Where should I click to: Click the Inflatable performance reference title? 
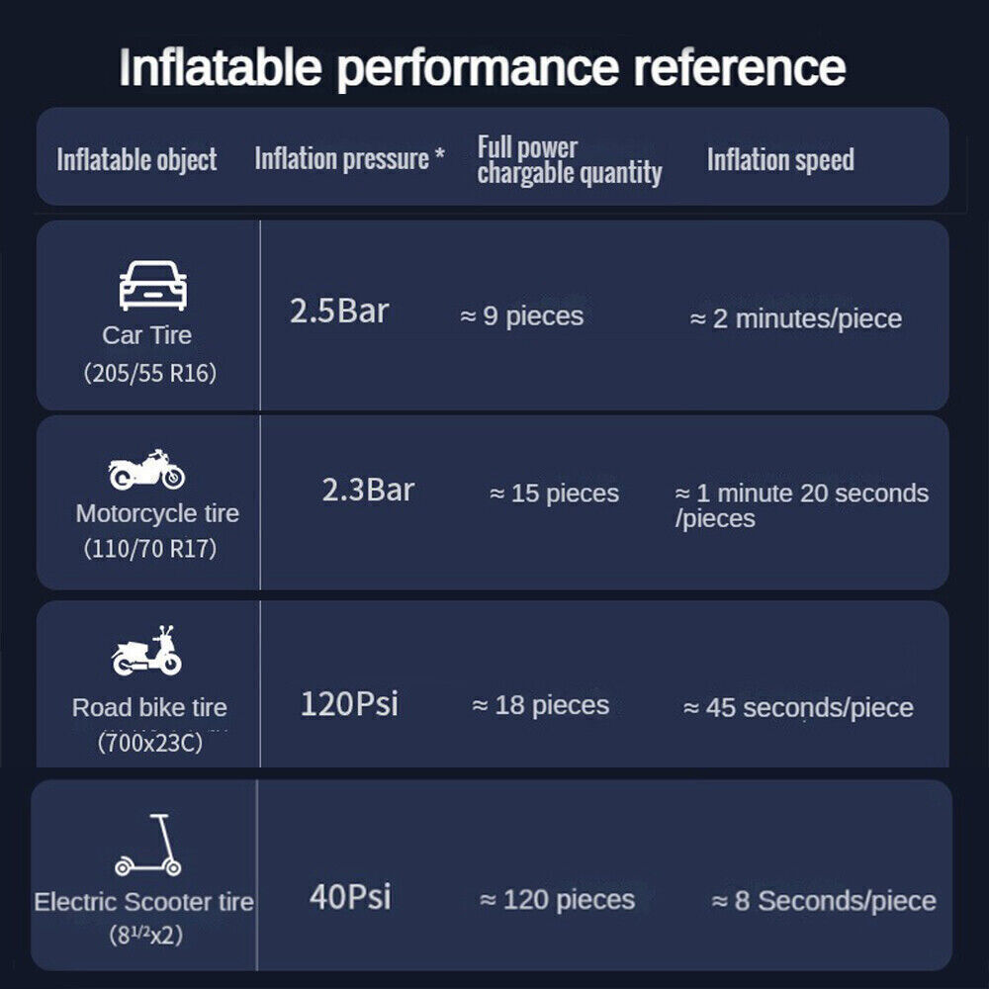483,67
